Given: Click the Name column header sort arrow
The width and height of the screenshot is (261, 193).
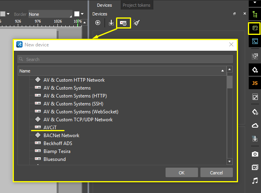Looking at the screenshot, I should [x=222, y=71].
